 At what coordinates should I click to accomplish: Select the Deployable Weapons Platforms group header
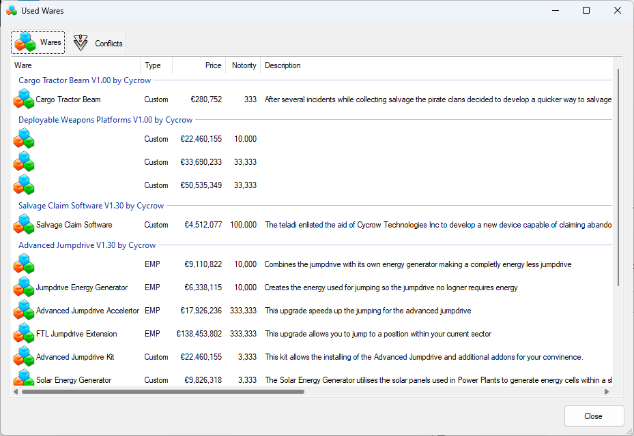105,120
